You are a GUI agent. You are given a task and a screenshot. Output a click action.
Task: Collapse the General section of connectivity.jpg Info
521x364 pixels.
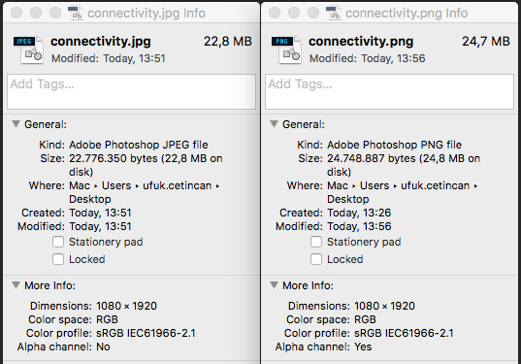(x=16, y=124)
